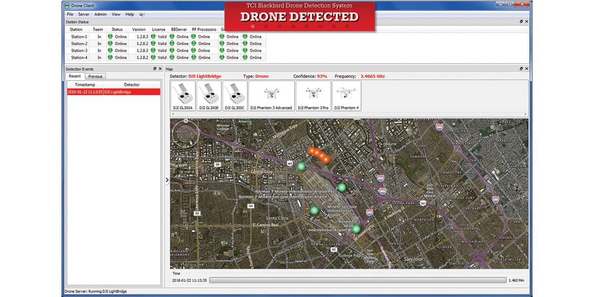594x297 pixels.
Task: Open the Server menu
Action: pyautogui.click(x=84, y=14)
